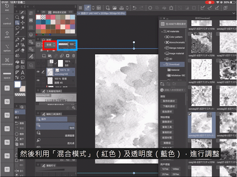This screenshot has width=237, height=177.
Task: Expand the Manga material tree node
Action: click(x=164, y=48)
